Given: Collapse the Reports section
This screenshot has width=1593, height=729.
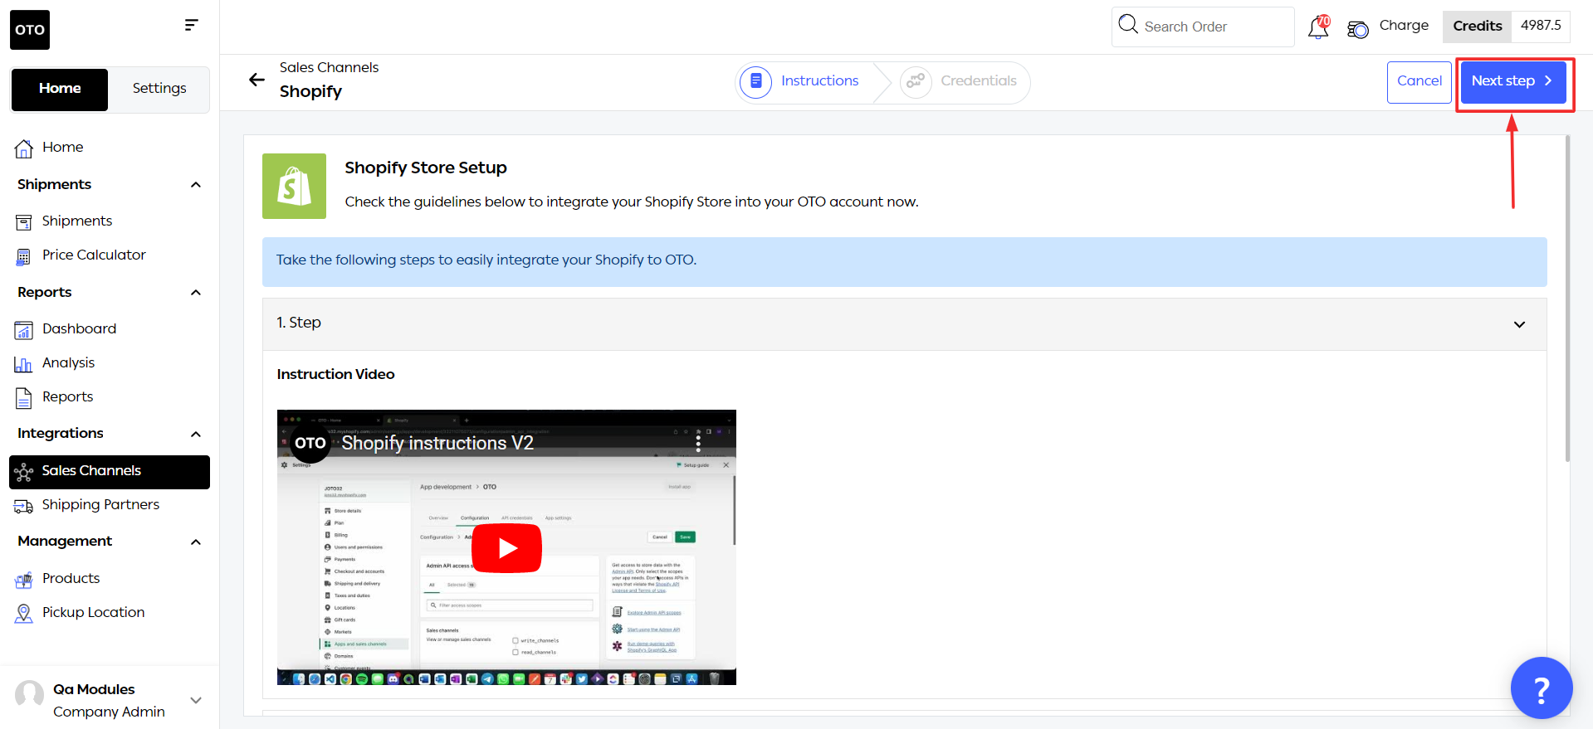Looking at the screenshot, I should coord(196,293).
